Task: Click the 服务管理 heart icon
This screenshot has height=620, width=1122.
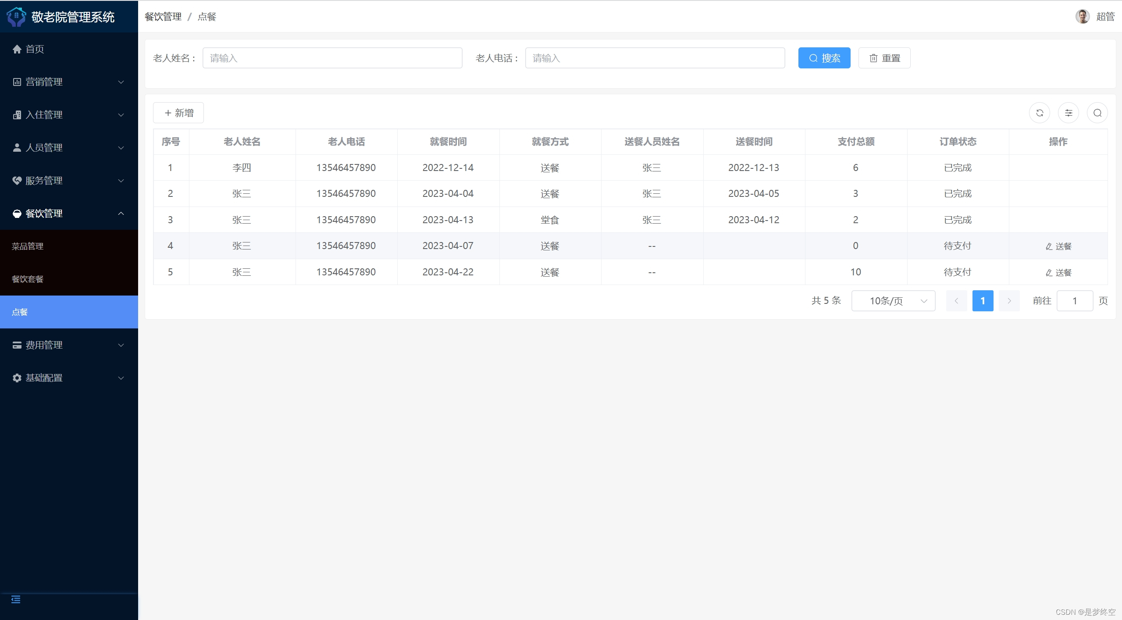Action: click(x=17, y=181)
